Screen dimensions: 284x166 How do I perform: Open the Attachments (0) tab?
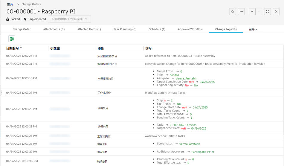54,29
